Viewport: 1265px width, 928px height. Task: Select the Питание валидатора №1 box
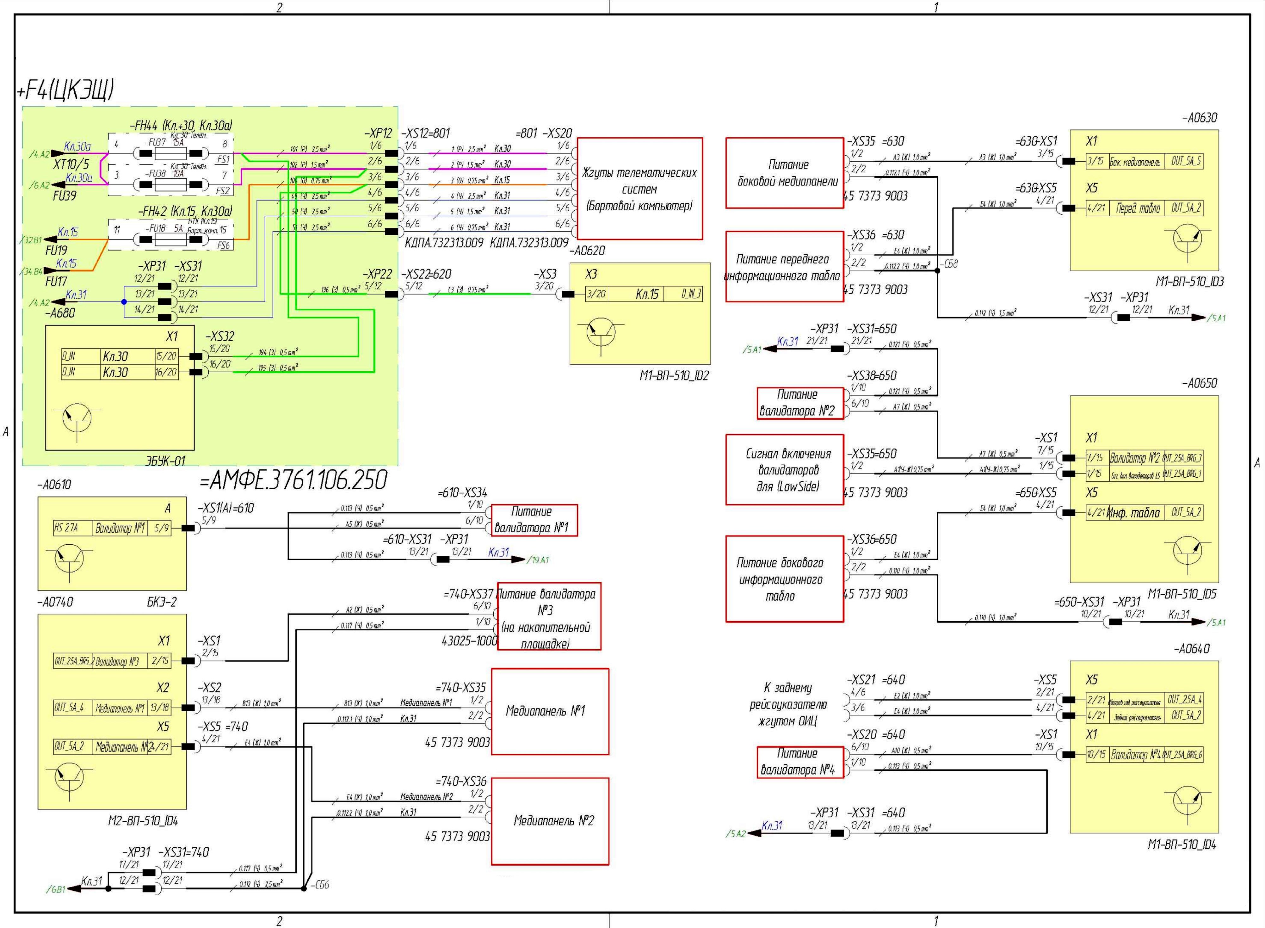534,520
